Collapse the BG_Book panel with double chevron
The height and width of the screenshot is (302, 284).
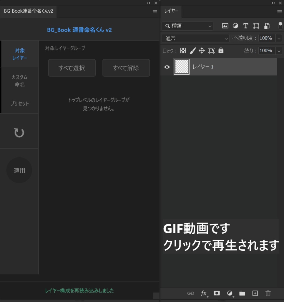(x=149, y=3)
